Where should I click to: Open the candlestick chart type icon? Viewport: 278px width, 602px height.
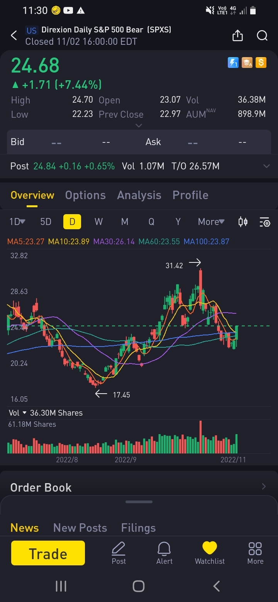click(243, 222)
